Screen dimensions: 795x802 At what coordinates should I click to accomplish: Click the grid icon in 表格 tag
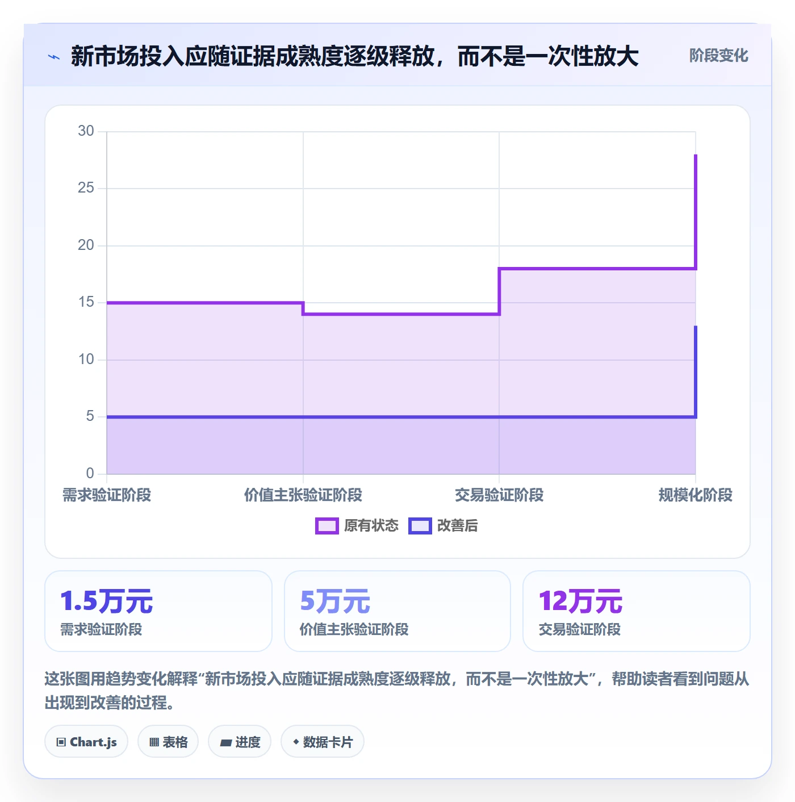point(154,742)
